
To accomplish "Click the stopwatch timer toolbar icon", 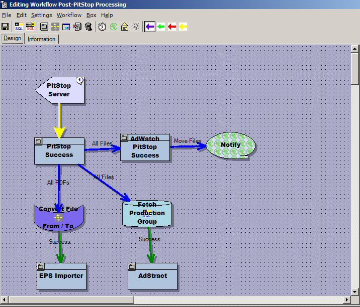I will point(102,27).
